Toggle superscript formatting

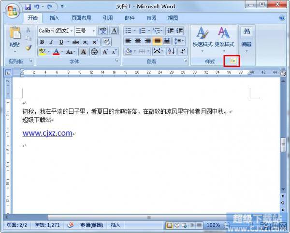click(95, 42)
